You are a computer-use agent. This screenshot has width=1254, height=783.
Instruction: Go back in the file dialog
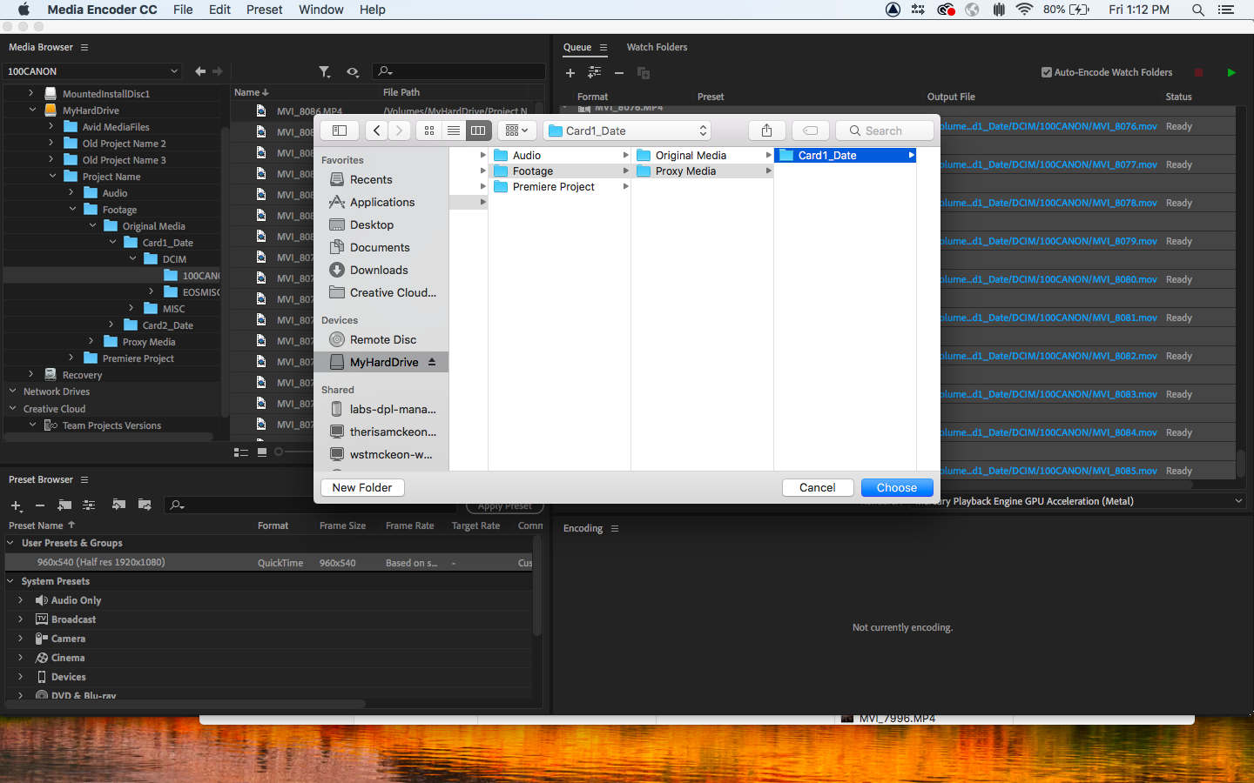[x=376, y=130]
